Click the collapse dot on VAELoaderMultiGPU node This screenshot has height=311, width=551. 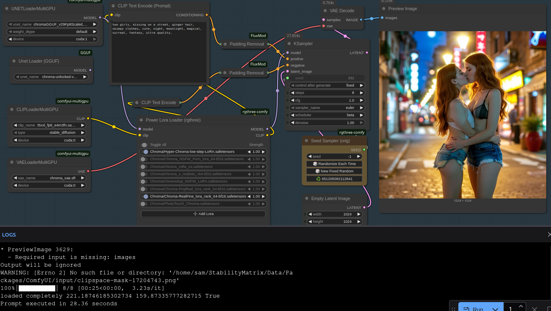click(x=11, y=162)
